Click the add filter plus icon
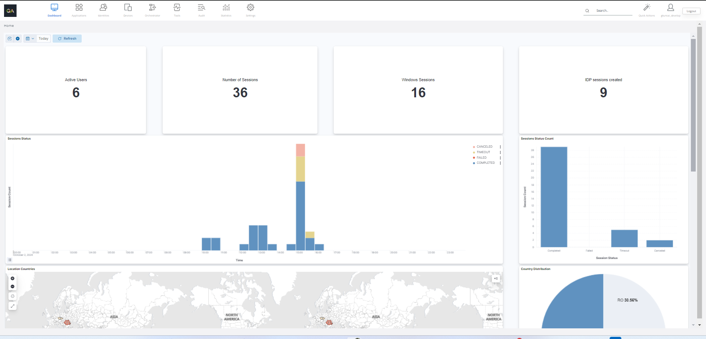Screen dimensions: 706x339 point(18,39)
